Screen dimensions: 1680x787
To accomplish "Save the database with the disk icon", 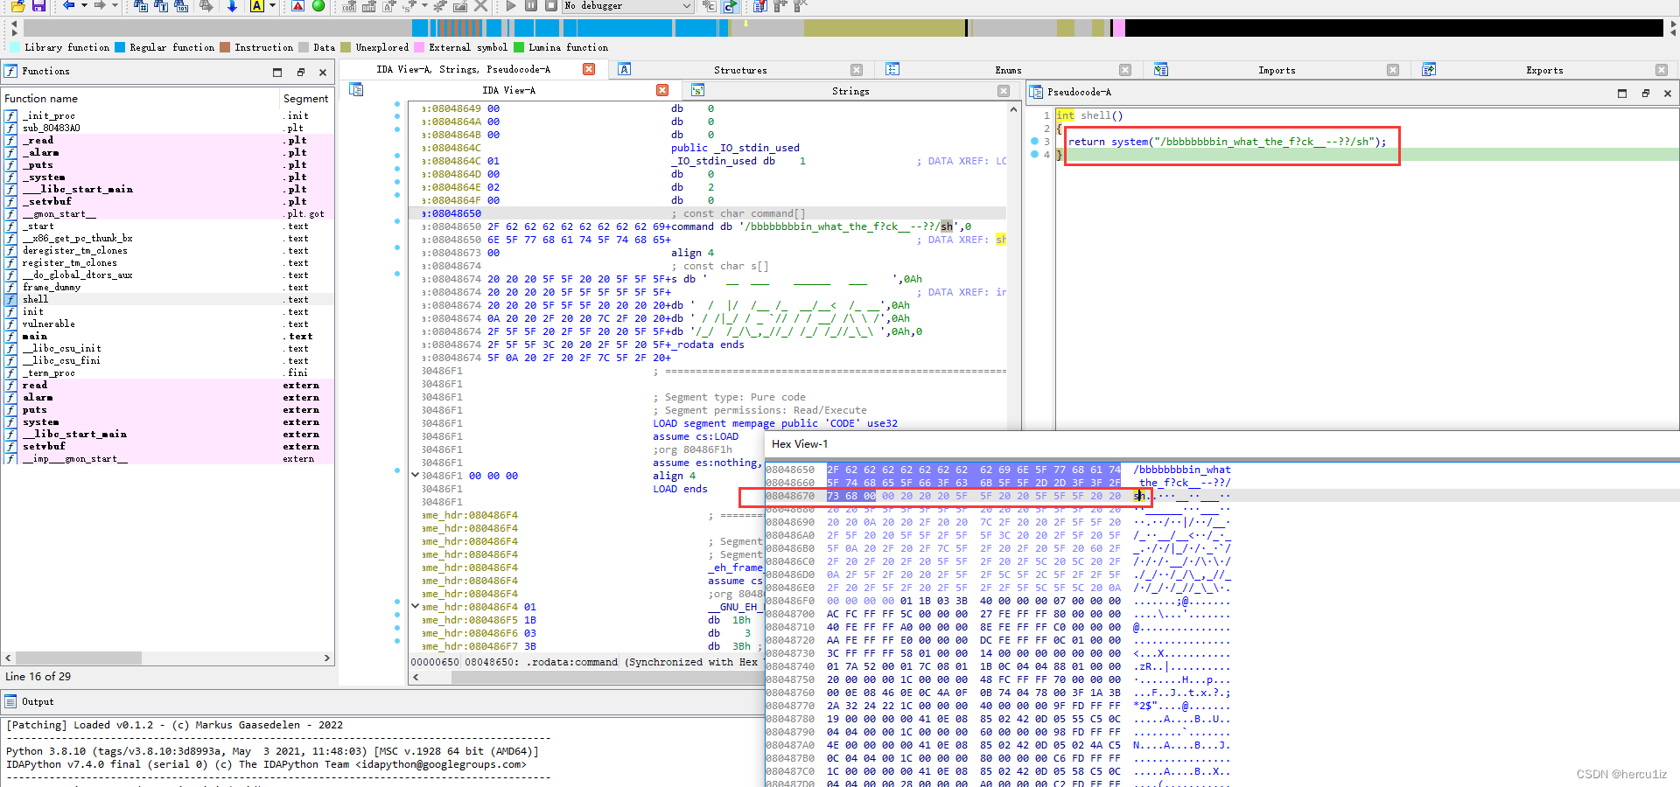I will point(38,6).
